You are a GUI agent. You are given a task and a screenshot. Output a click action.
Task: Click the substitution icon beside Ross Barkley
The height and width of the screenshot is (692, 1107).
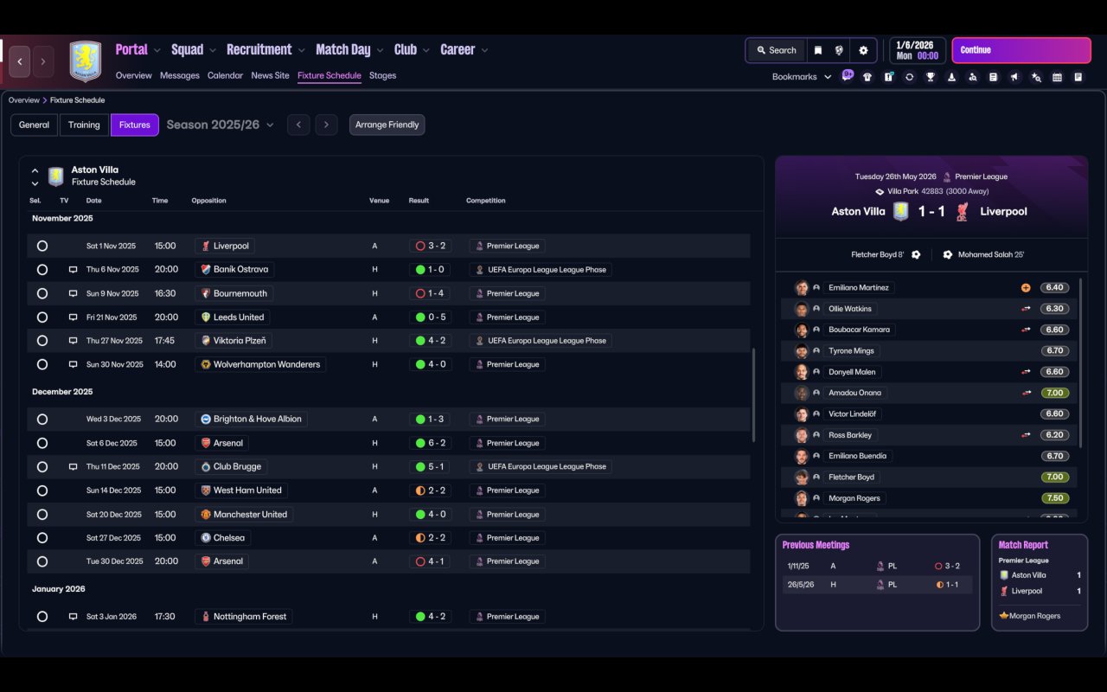tap(1026, 435)
